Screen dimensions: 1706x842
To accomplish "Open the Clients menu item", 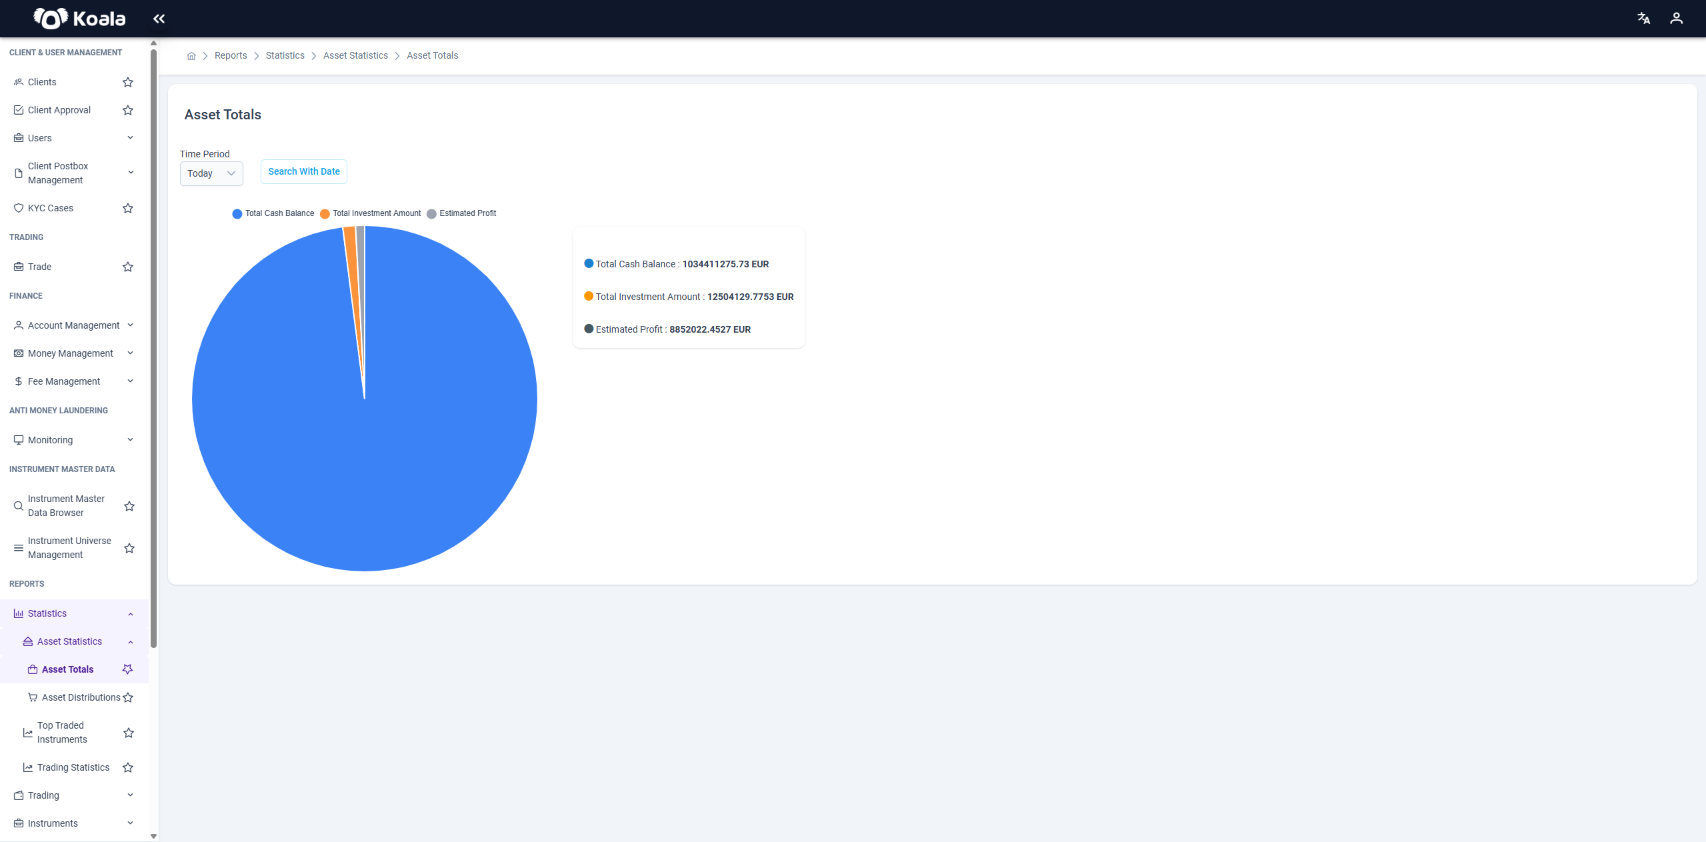I will [42, 82].
